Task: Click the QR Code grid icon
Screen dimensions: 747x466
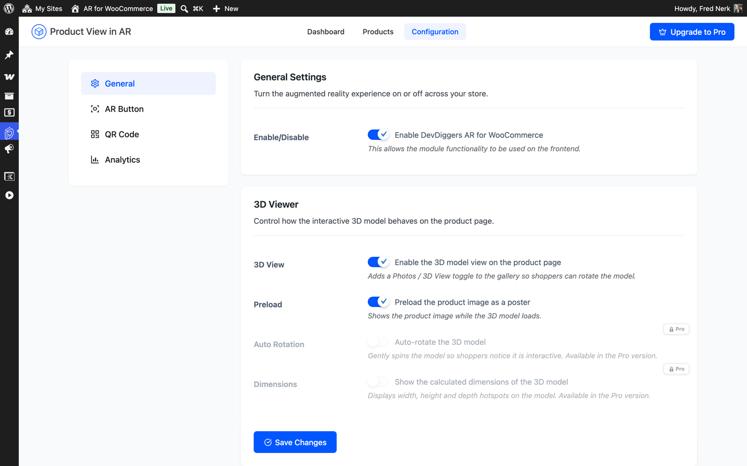Action: (x=95, y=134)
